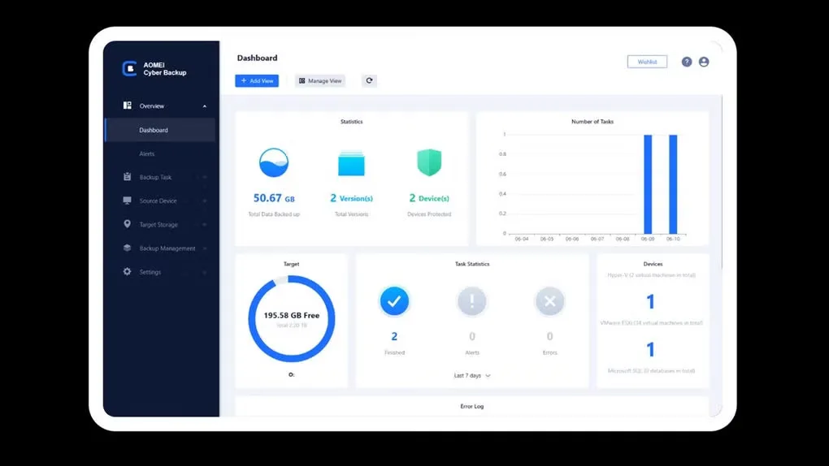Viewport: 829px width, 466px height.
Task: Click the Total Versions folder icon
Action: tap(351, 163)
